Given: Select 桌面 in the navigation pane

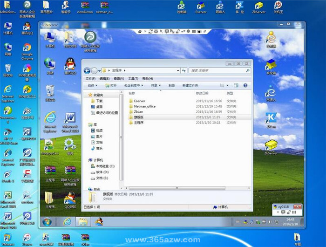Looking at the screenshot, I should pos(99,107).
